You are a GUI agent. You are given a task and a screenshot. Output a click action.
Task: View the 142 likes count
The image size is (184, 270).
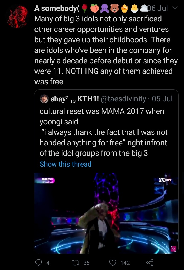click(x=125, y=263)
